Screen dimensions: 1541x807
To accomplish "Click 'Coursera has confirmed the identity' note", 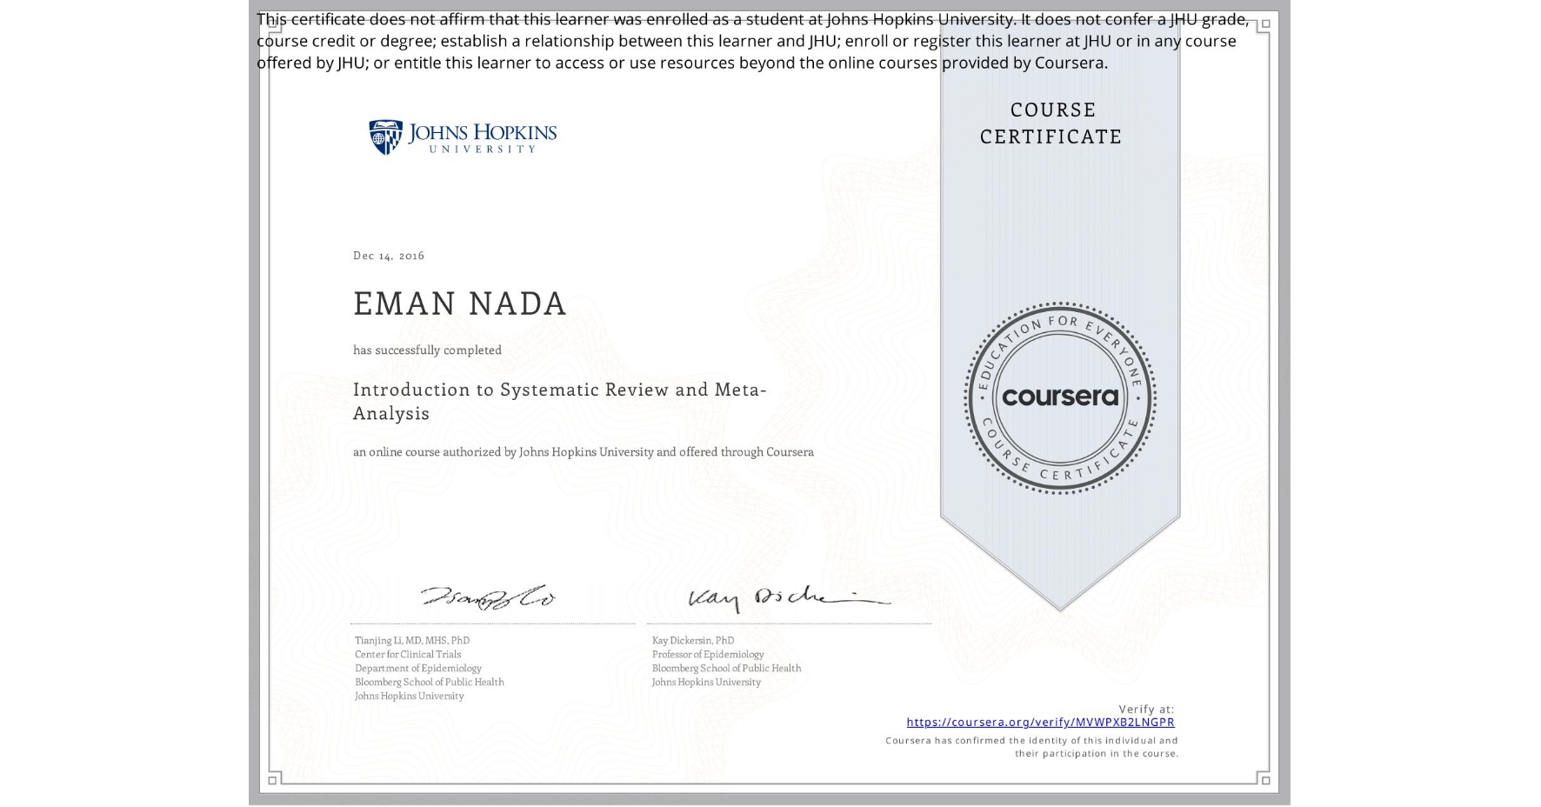I will pos(1032,747).
